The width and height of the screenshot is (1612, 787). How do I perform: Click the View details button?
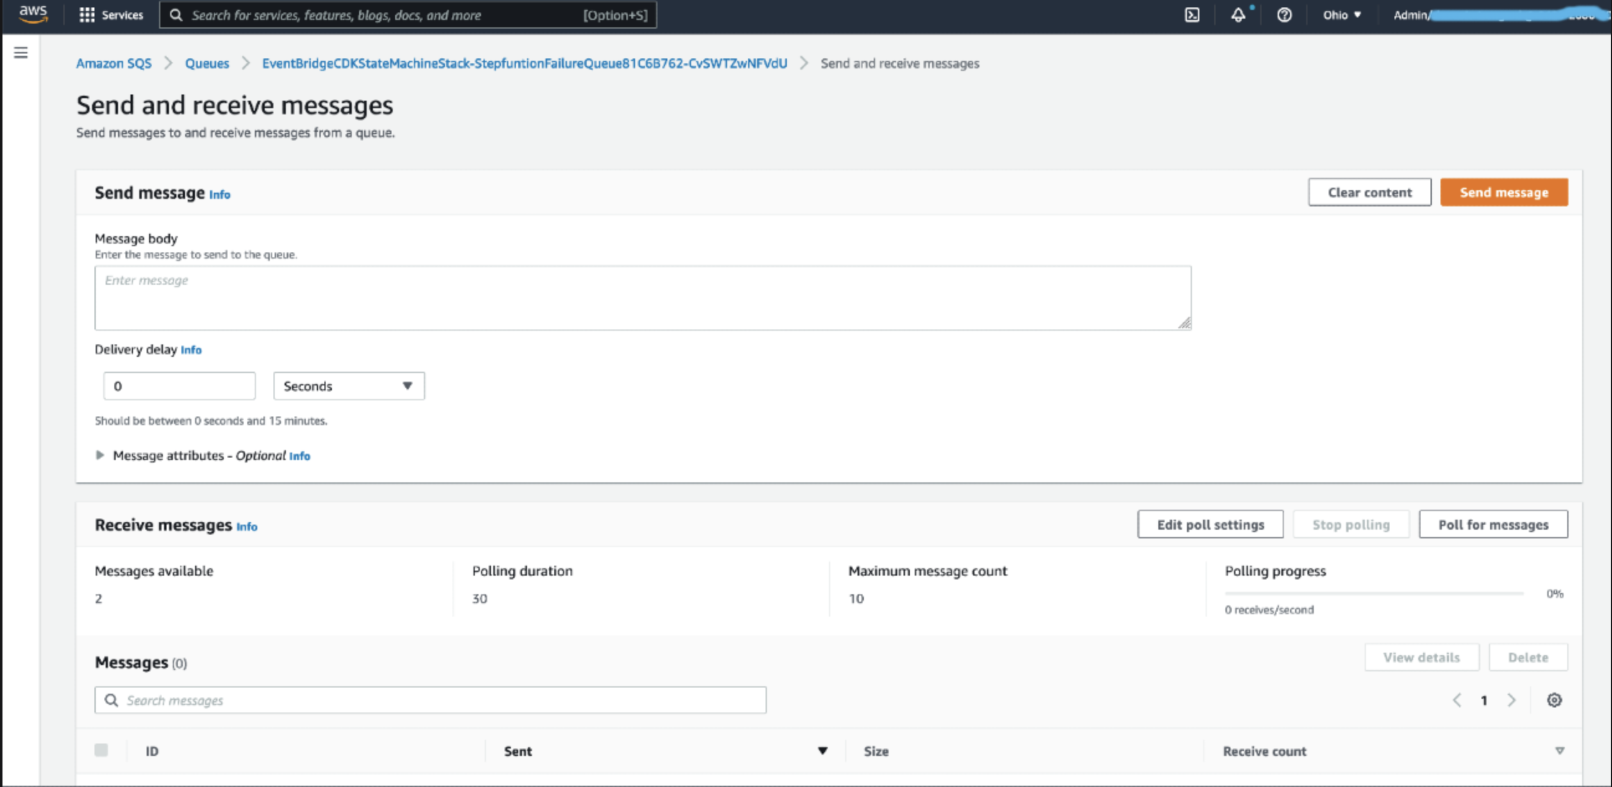(x=1422, y=658)
